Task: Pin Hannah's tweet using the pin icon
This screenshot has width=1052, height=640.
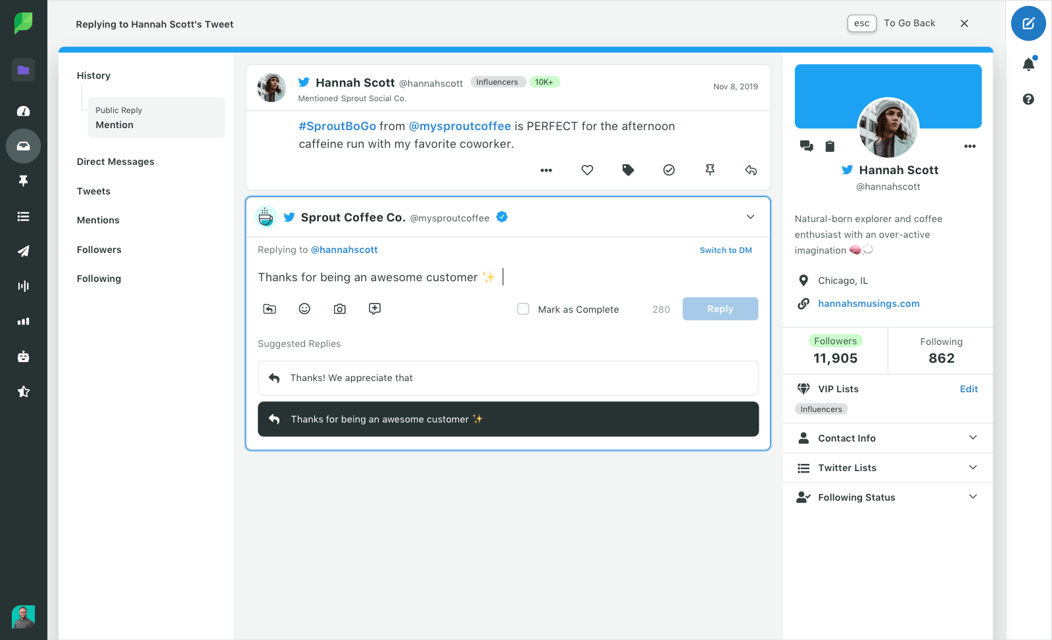Action: coord(710,170)
